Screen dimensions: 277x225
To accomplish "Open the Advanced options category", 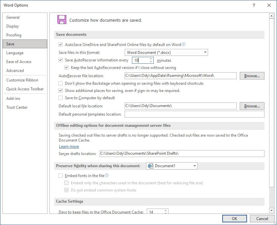I will click(x=25, y=70).
